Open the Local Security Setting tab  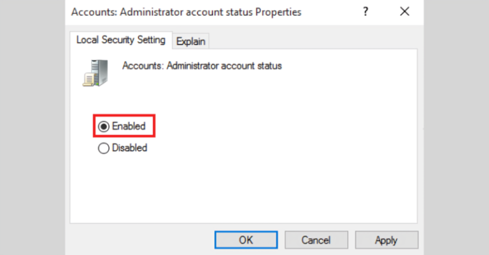(120, 40)
